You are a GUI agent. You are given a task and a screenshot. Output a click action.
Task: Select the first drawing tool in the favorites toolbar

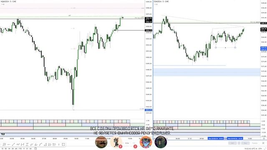4,145
